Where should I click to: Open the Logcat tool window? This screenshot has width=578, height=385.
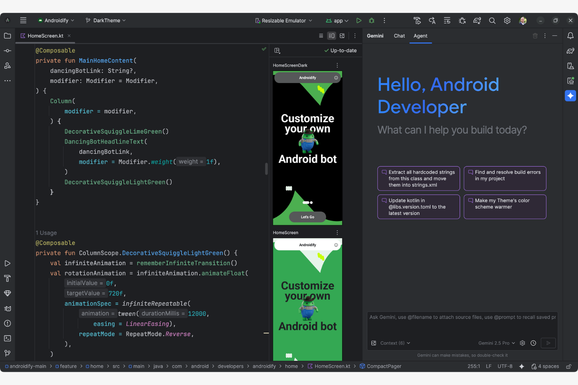(x=7, y=308)
